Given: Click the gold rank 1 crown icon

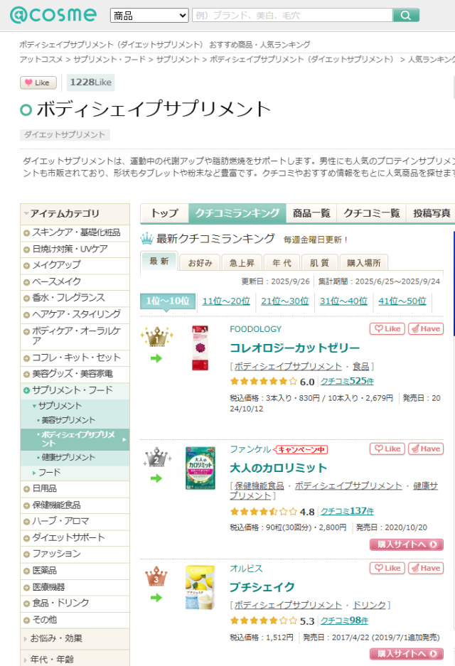Looking at the screenshot, I should point(156,335).
